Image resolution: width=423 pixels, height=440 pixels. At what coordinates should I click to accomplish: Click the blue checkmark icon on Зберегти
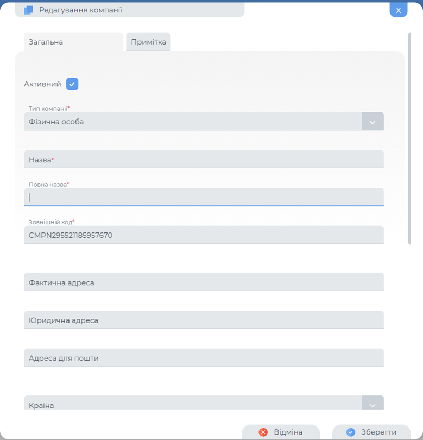click(x=350, y=432)
